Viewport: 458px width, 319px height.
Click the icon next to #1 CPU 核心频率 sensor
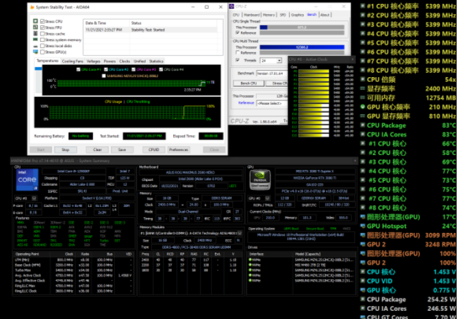363,6
